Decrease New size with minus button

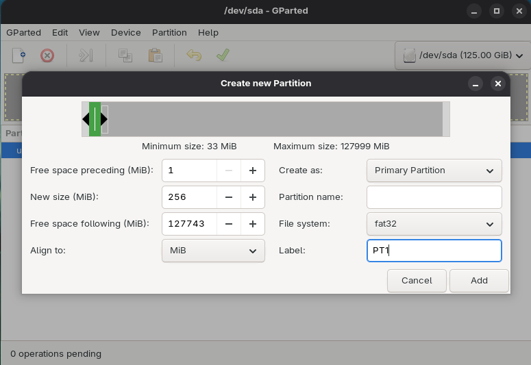tap(229, 197)
